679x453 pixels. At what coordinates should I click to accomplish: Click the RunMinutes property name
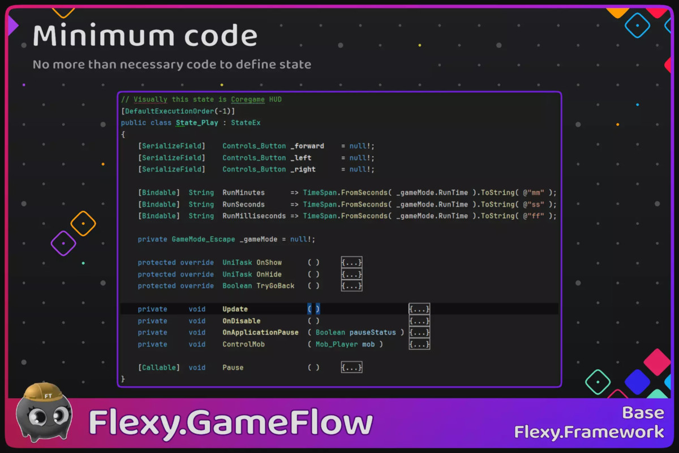pos(243,193)
